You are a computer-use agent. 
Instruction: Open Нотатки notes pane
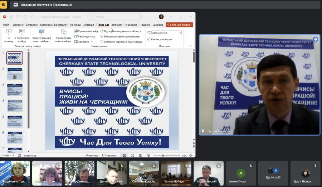click(92, 156)
